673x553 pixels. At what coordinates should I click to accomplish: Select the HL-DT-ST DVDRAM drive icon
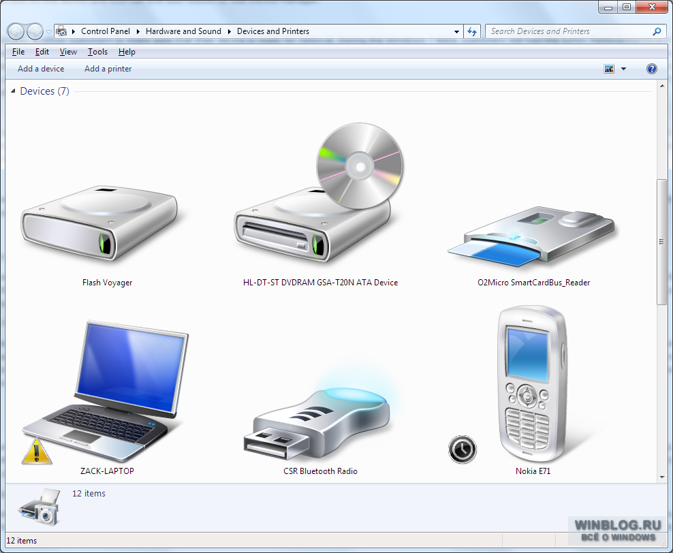point(319,193)
